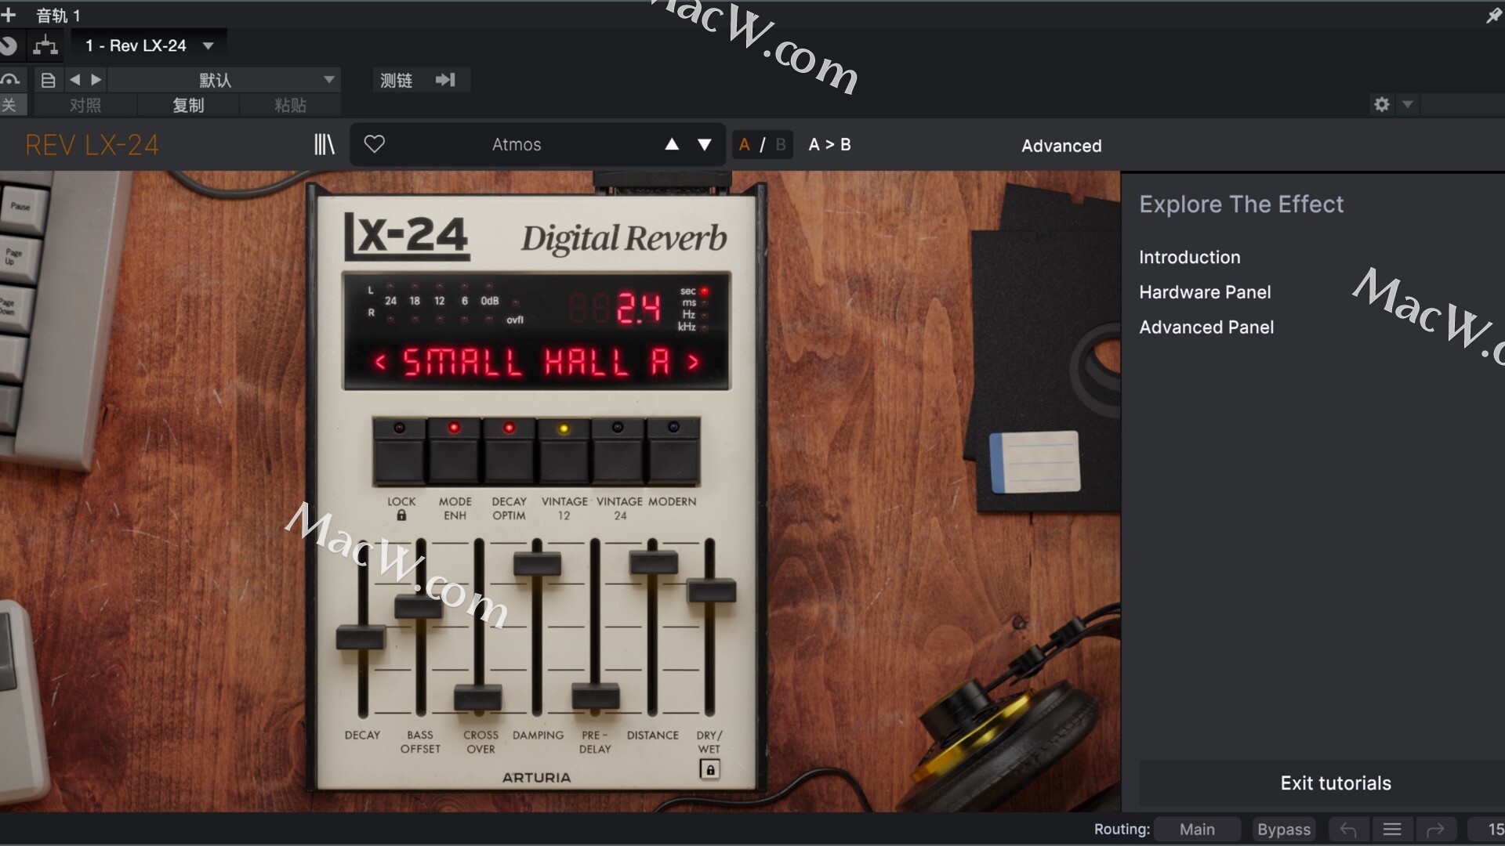Click the DAMPING slider handle

tap(537, 564)
